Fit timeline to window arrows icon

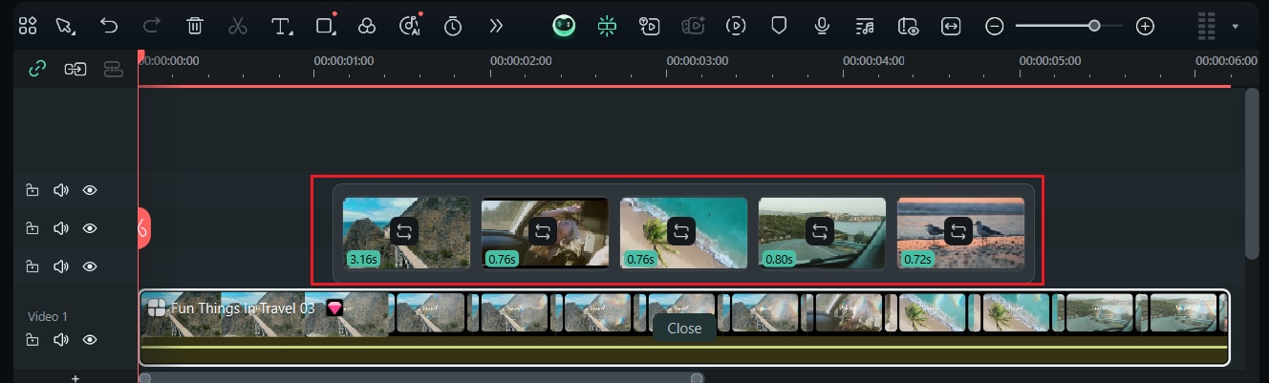point(951,27)
